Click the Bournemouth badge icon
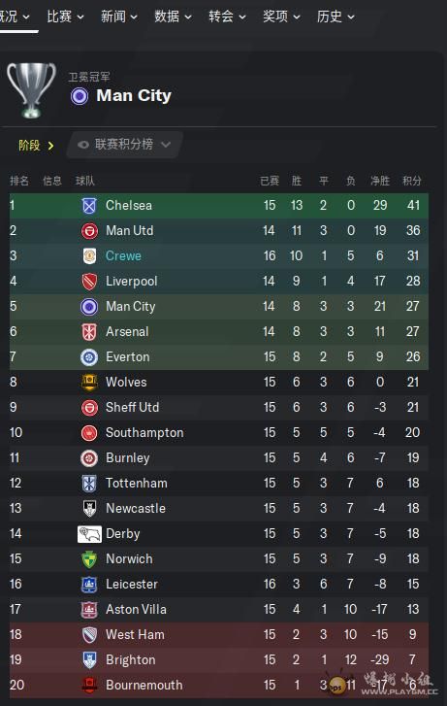Viewport: 447px width, 706px height. click(89, 686)
